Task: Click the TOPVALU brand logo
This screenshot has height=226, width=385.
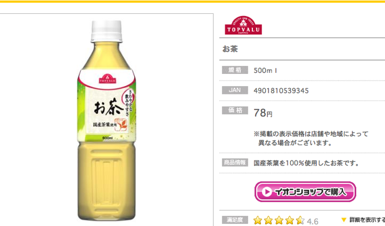Action: (x=244, y=26)
